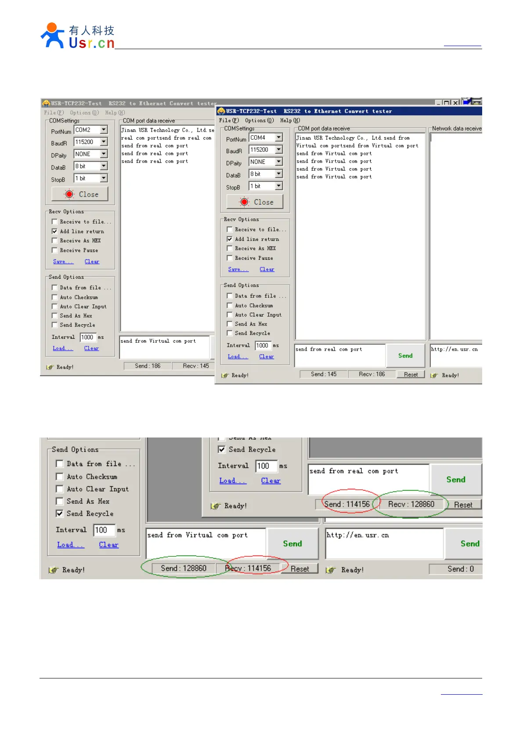Click the 'Save...' link in the COM4 window
The image size is (523, 739).
point(238,269)
